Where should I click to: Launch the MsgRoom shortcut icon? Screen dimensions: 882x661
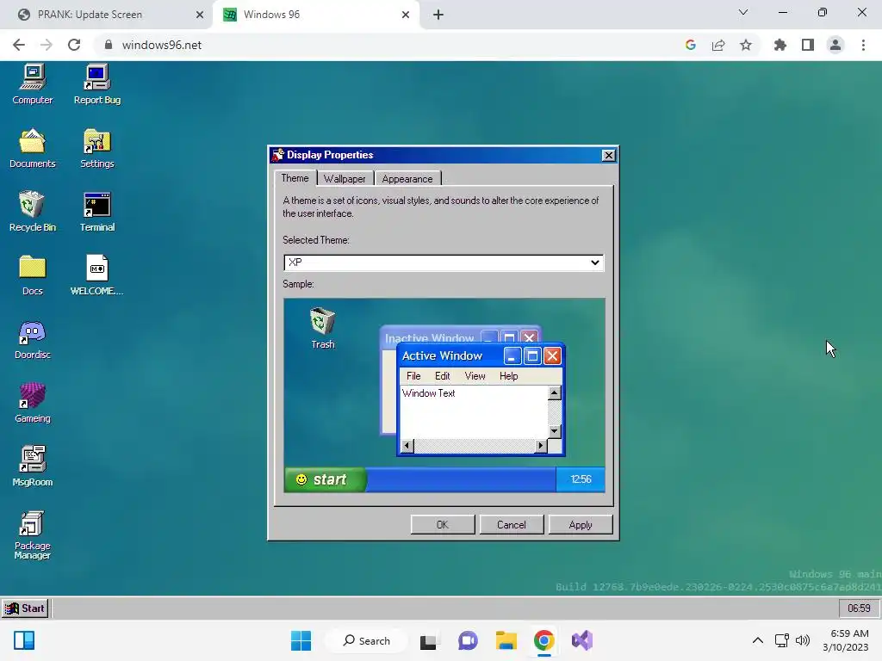coord(32,466)
